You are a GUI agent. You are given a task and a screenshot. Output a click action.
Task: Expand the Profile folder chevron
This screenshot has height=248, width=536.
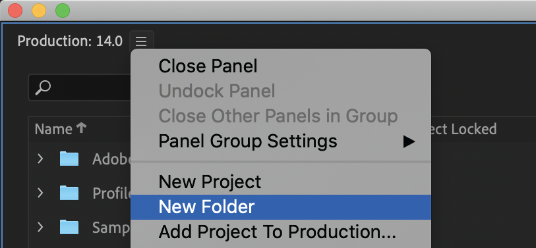click(40, 193)
